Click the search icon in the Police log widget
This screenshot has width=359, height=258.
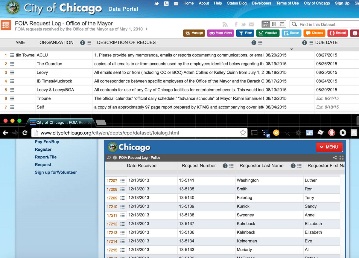[109, 158]
